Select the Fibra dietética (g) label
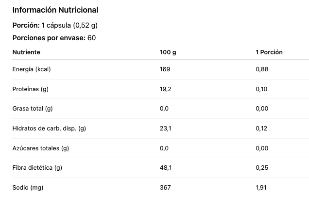The image size is (309, 210). pyautogui.click(x=37, y=168)
